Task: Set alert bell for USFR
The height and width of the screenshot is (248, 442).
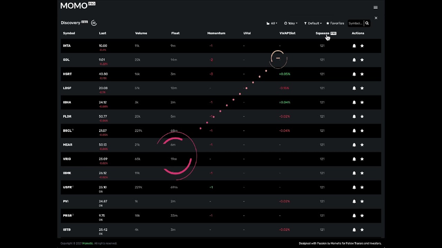Action: (x=354, y=187)
